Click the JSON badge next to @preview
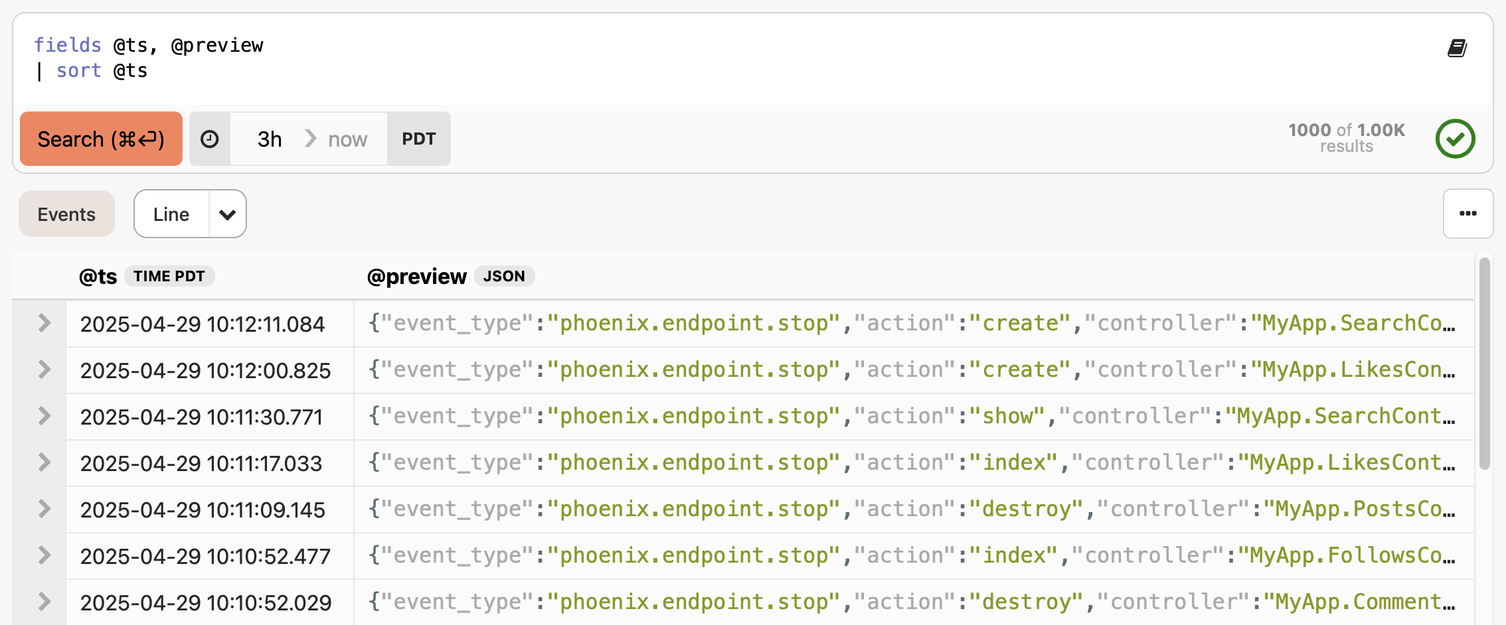 pyautogui.click(x=505, y=276)
